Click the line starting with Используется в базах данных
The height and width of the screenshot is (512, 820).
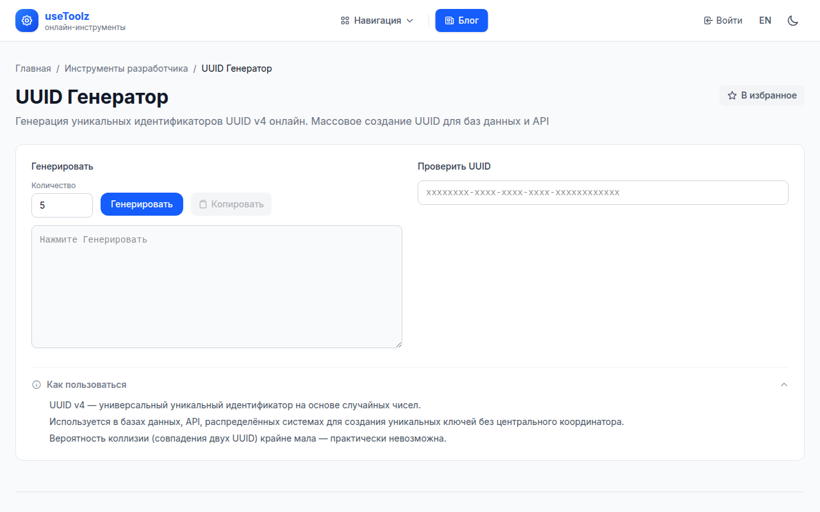click(x=336, y=422)
